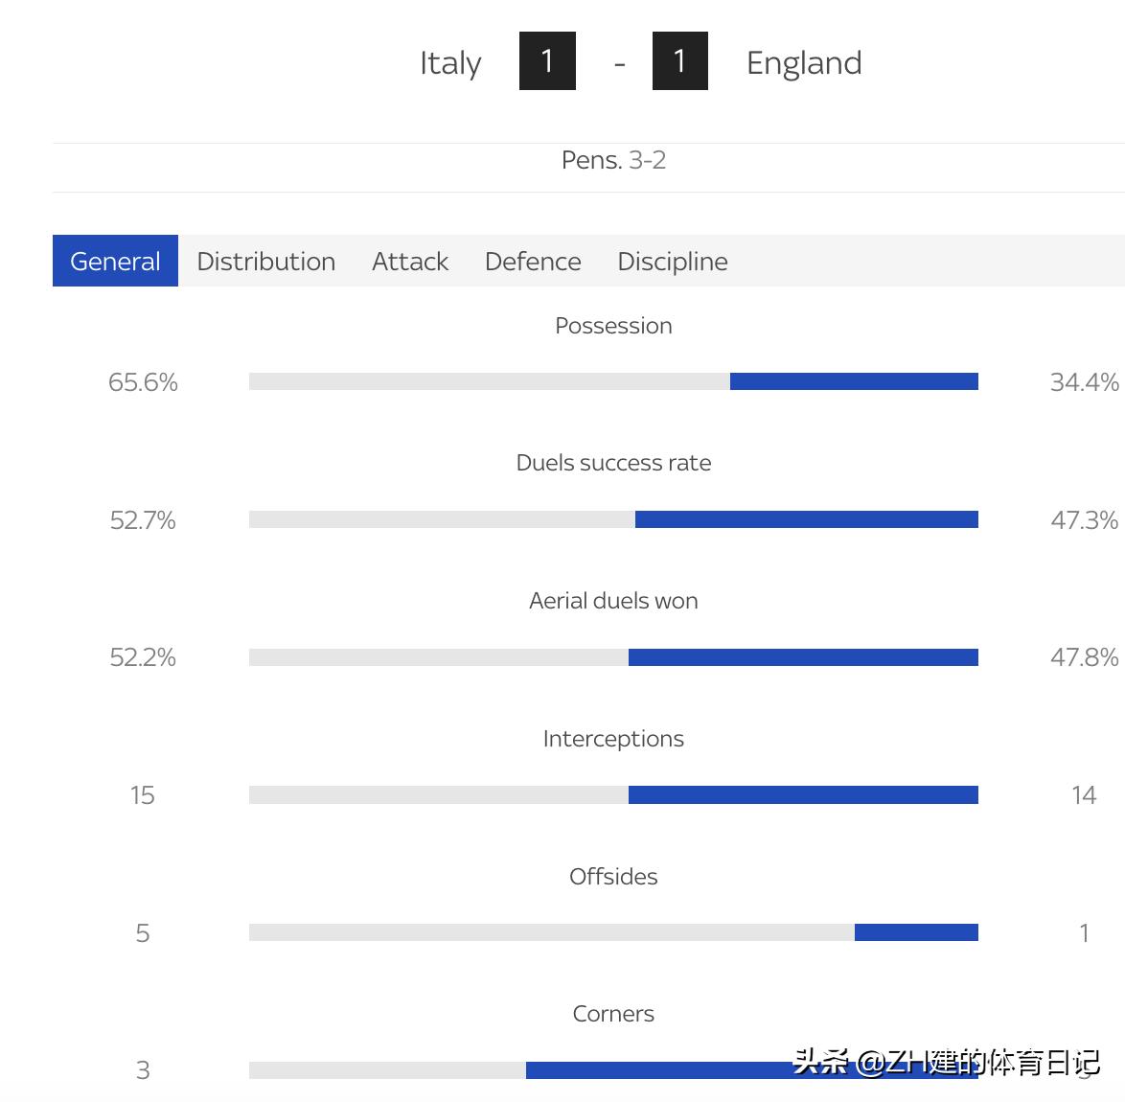
Task: Click the Aerial duels won bar
Action: 613,656
